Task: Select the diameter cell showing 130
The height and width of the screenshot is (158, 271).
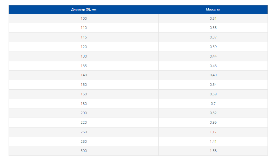Action: pos(84,56)
